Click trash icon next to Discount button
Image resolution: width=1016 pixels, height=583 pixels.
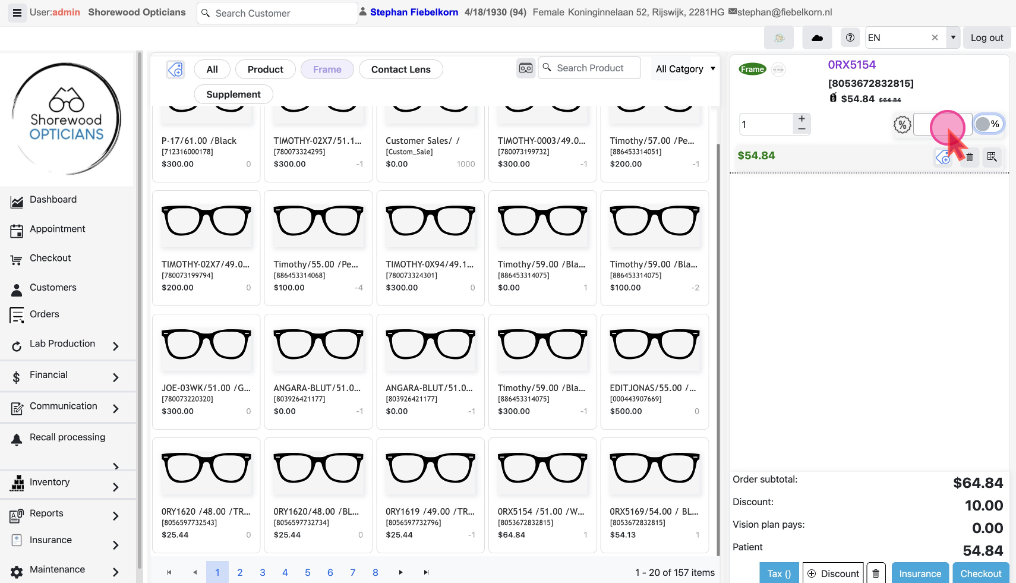[876, 573]
